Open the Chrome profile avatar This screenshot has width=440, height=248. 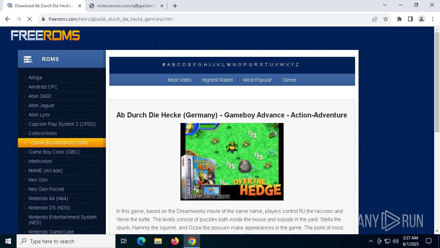[421, 19]
